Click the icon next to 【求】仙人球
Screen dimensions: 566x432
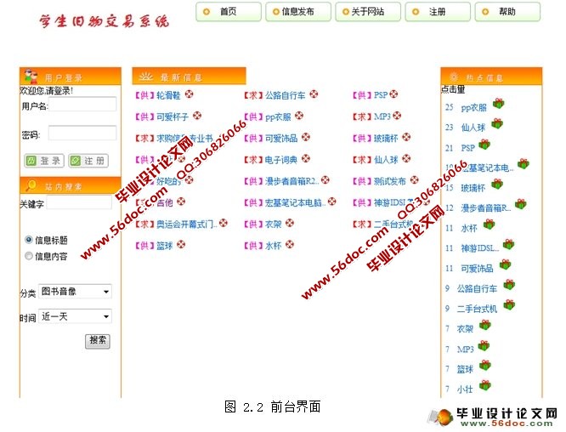coord(406,158)
